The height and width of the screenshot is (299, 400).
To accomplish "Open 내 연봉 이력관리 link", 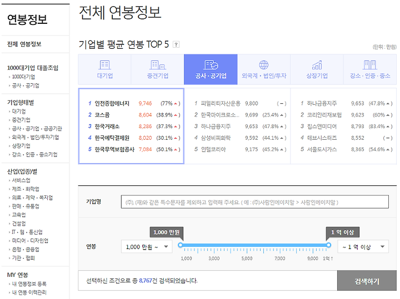I will pyautogui.click(x=29, y=292).
